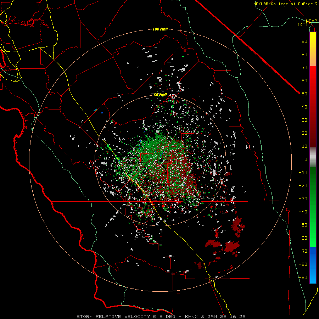Click the -40 value on the velocity scale

point(303,212)
